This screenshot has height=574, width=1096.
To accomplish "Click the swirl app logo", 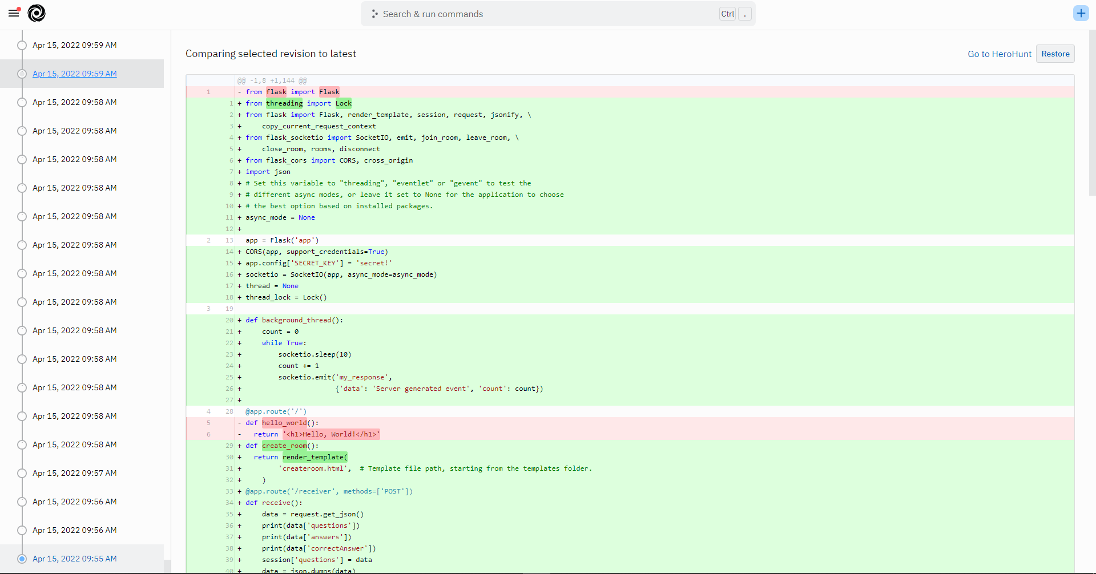I will tap(37, 13).
